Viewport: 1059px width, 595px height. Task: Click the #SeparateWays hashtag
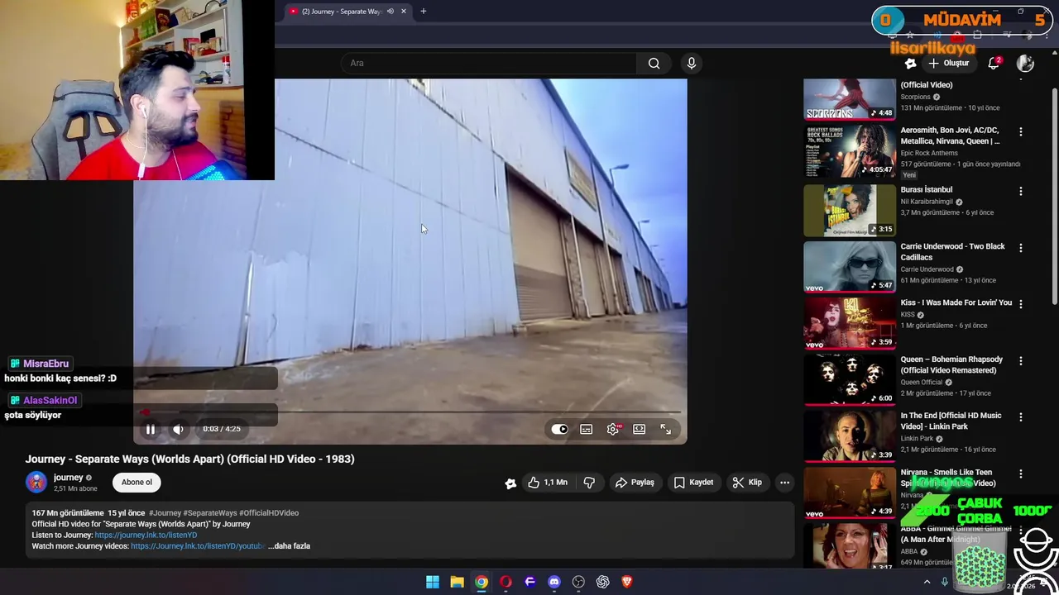coord(210,513)
